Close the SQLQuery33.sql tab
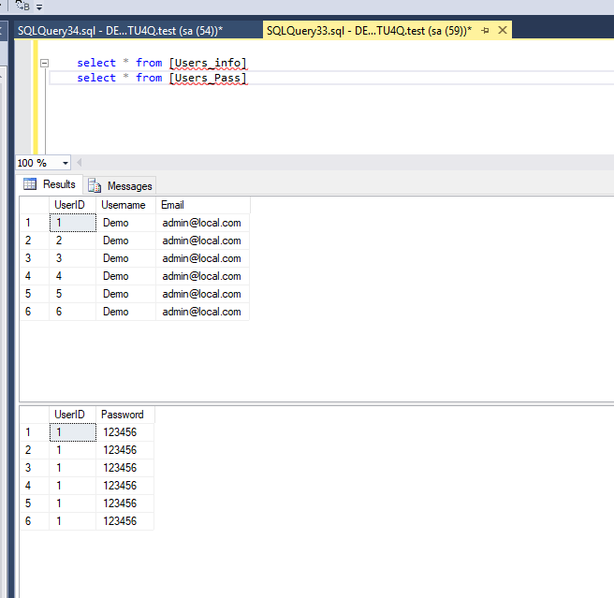614x598 pixels. 503,31
